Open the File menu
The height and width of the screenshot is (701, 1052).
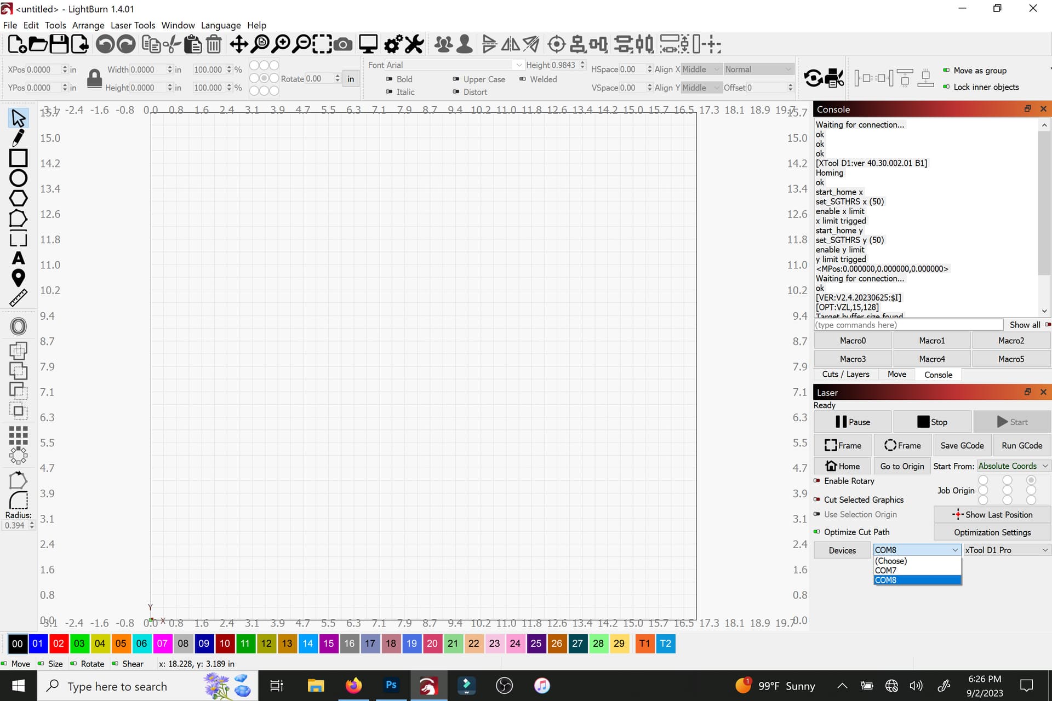(x=10, y=25)
